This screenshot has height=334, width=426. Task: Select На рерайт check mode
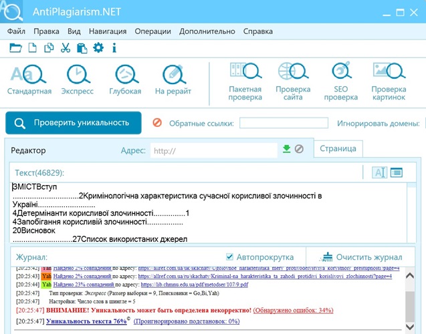[173, 79]
